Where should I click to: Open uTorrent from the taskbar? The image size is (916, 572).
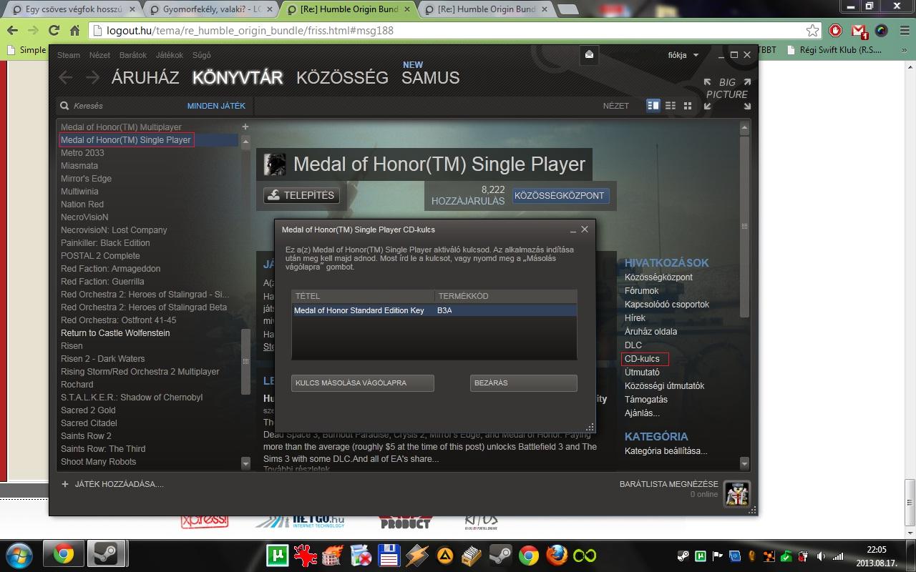pyautogui.click(x=276, y=555)
